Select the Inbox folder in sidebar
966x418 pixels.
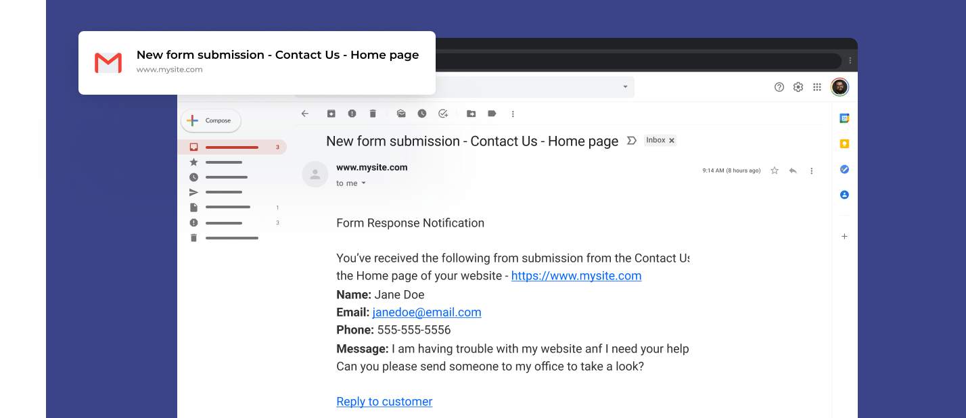tap(232, 147)
